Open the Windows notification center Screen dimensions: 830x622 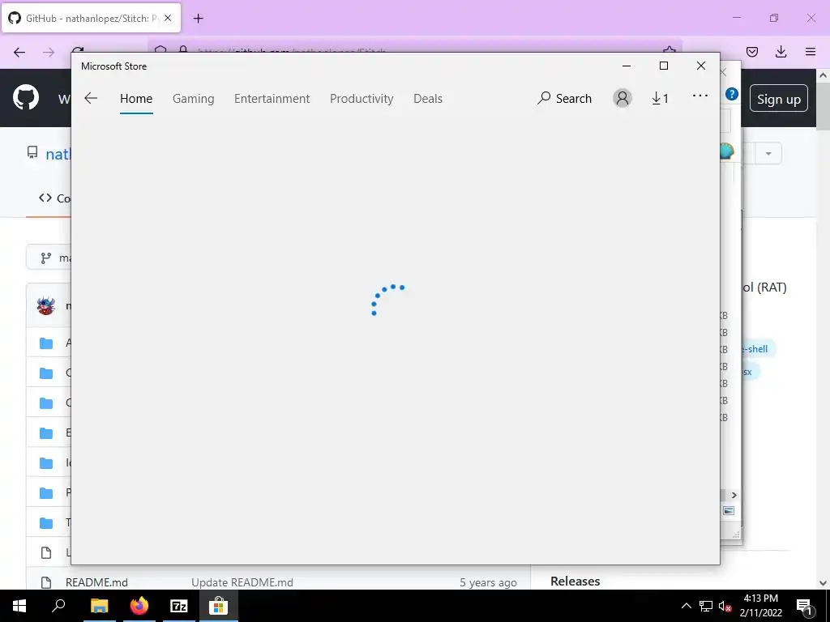tap(804, 606)
